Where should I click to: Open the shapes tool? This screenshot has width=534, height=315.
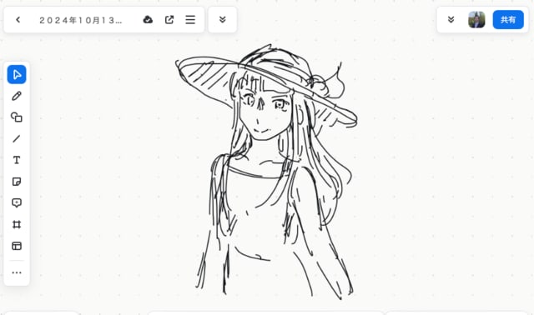tap(17, 117)
